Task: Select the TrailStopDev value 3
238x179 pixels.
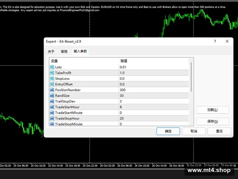Action: tap(121, 101)
